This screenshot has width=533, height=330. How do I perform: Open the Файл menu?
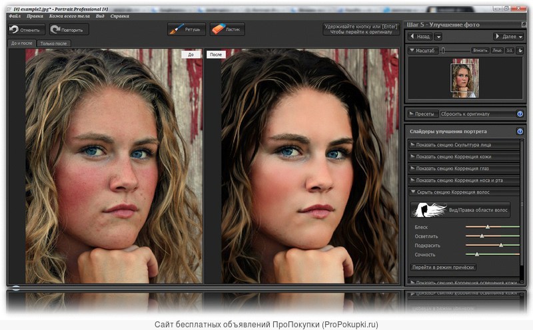15,16
